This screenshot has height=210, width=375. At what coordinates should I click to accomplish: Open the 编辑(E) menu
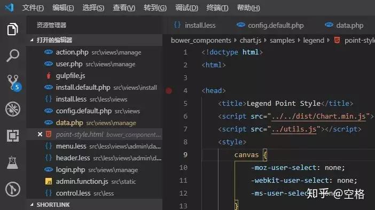tap(63, 7)
